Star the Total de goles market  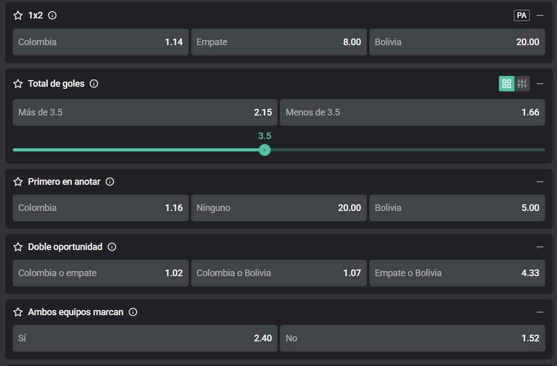coord(18,84)
